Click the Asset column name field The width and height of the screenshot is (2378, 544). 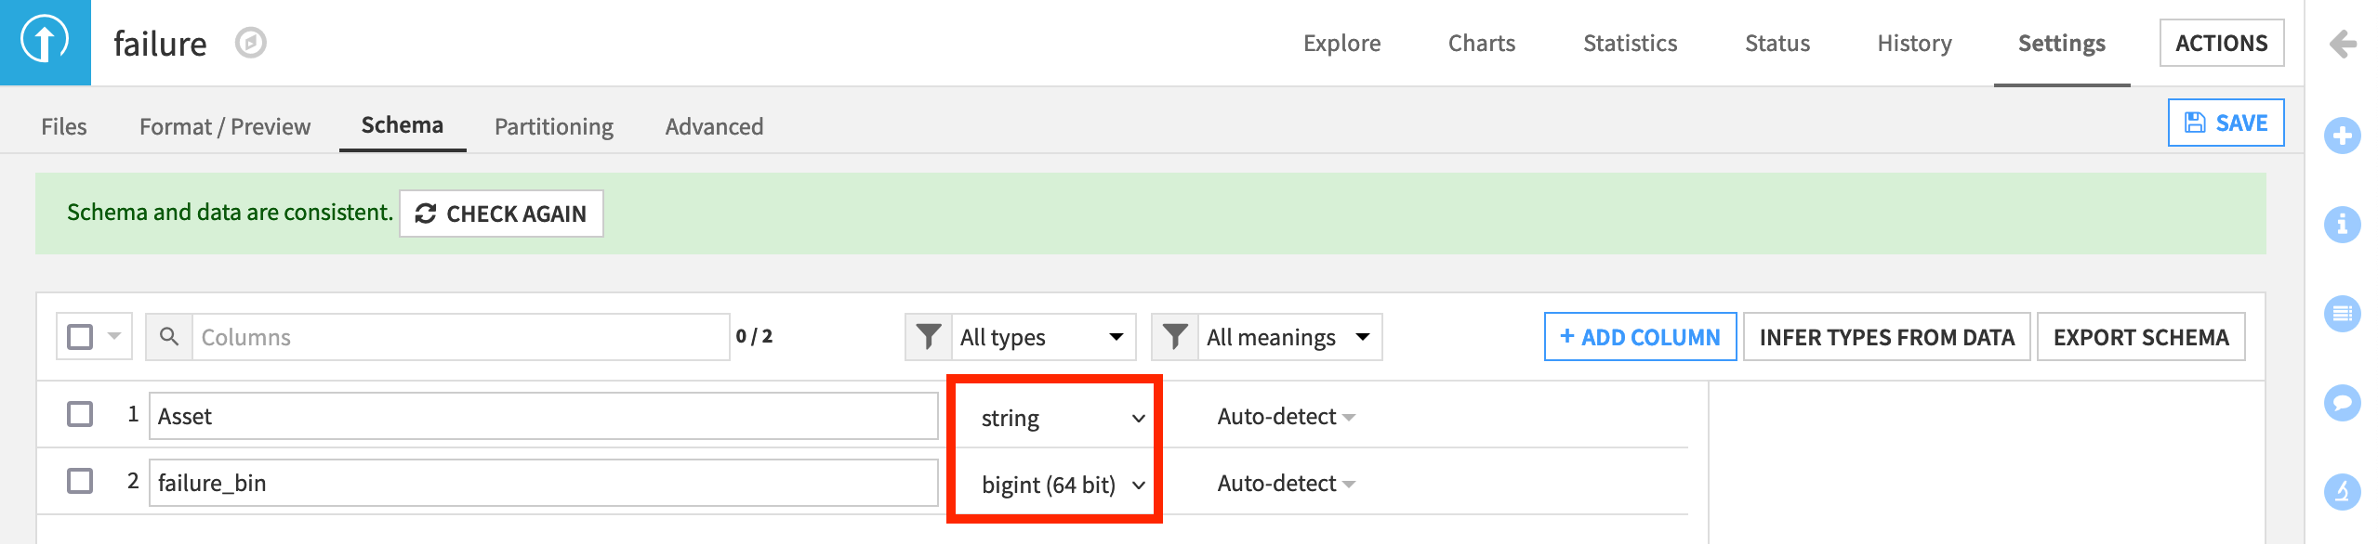tap(543, 416)
